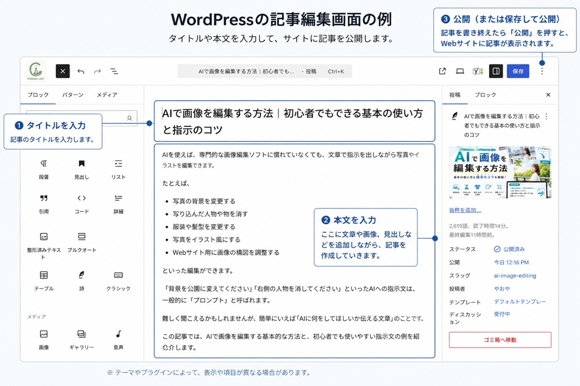Insert a 詳細 details block
This screenshot has height=386, width=580.
[x=118, y=204]
